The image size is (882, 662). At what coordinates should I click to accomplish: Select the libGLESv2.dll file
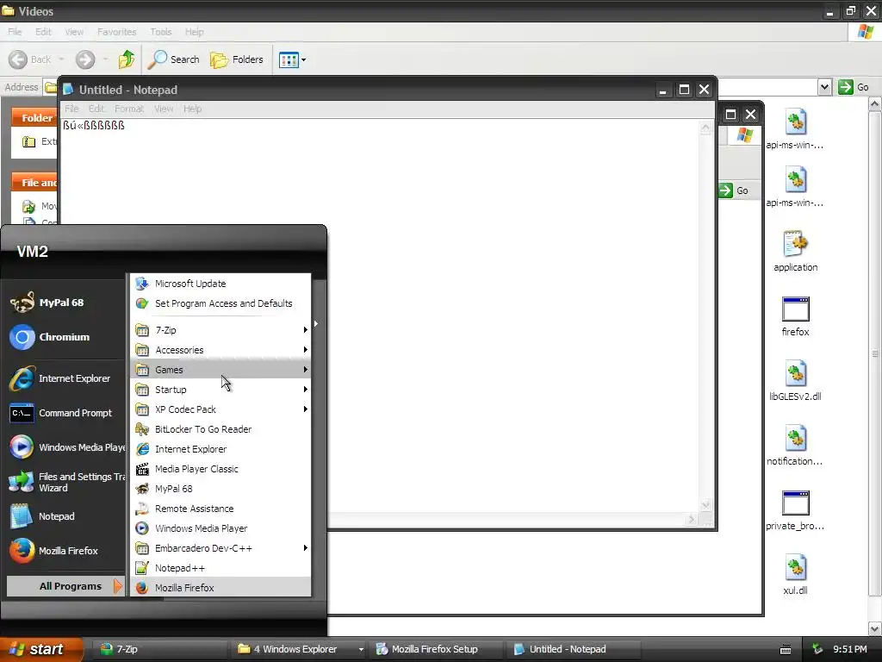[795, 381]
